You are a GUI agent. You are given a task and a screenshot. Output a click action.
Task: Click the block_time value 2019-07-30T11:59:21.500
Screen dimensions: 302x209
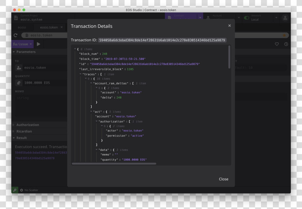tap(125, 59)
